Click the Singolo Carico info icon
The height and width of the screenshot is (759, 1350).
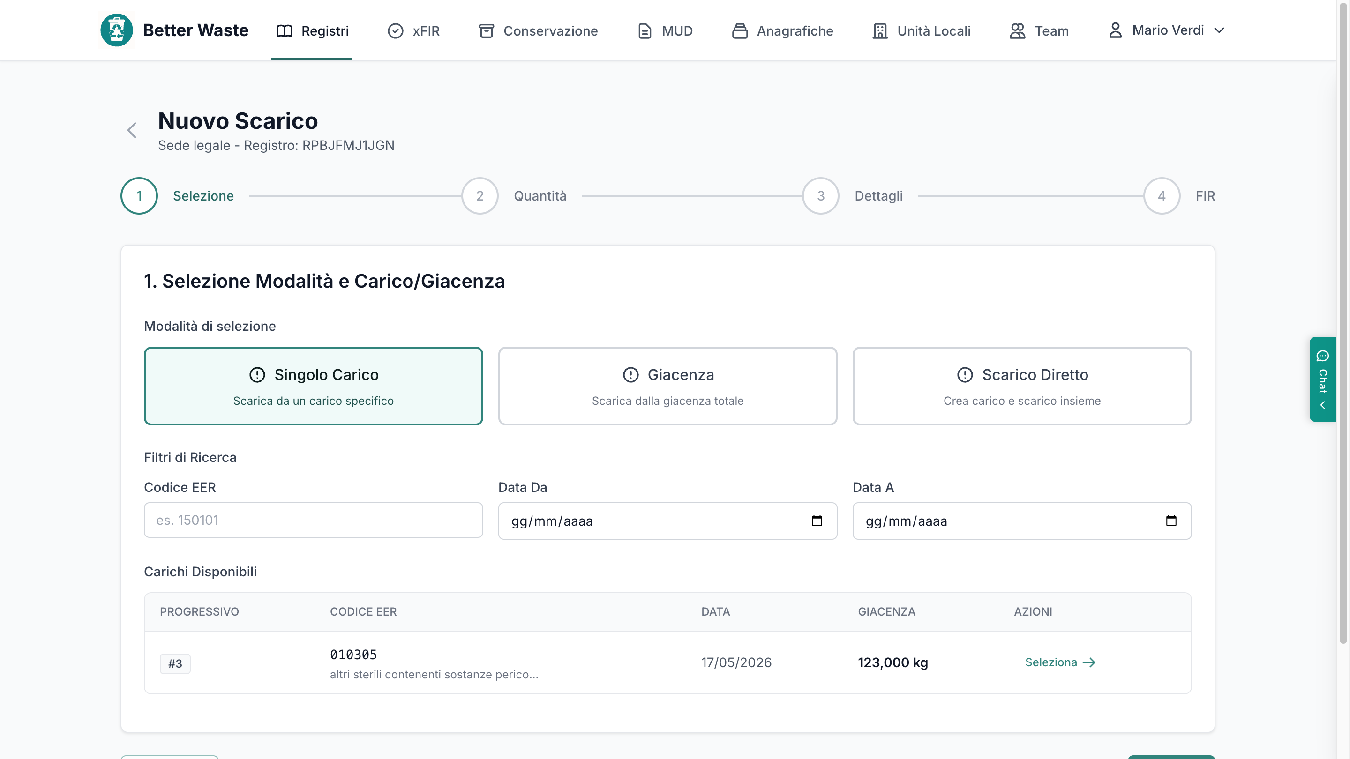[257, 375]
